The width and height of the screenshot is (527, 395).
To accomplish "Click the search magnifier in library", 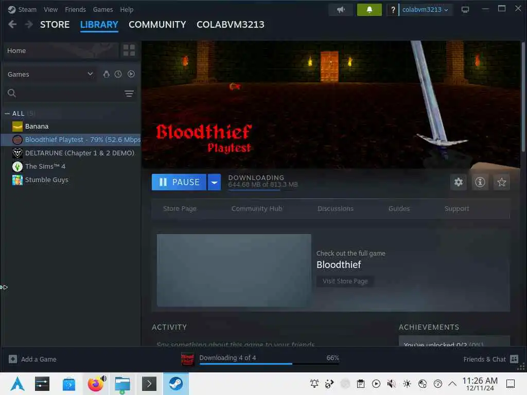I will pyautogui.click(x=12, y=93).
